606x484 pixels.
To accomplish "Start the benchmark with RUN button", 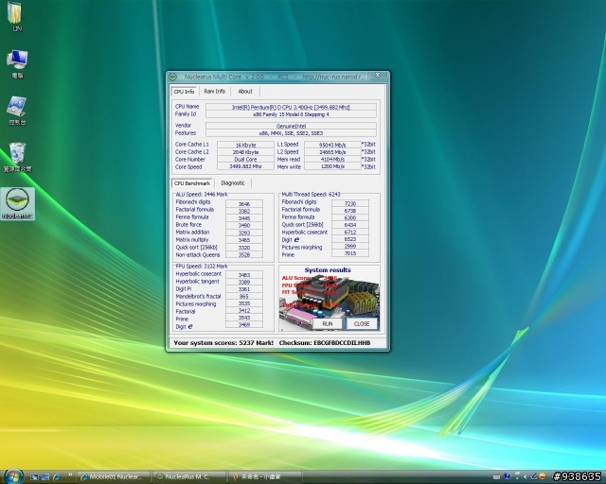I will click(x=328, y=324).
